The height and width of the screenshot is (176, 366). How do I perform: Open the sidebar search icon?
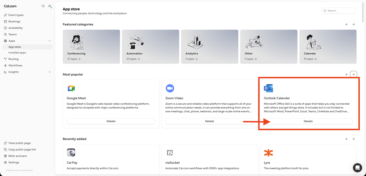(x=43, y=6)
